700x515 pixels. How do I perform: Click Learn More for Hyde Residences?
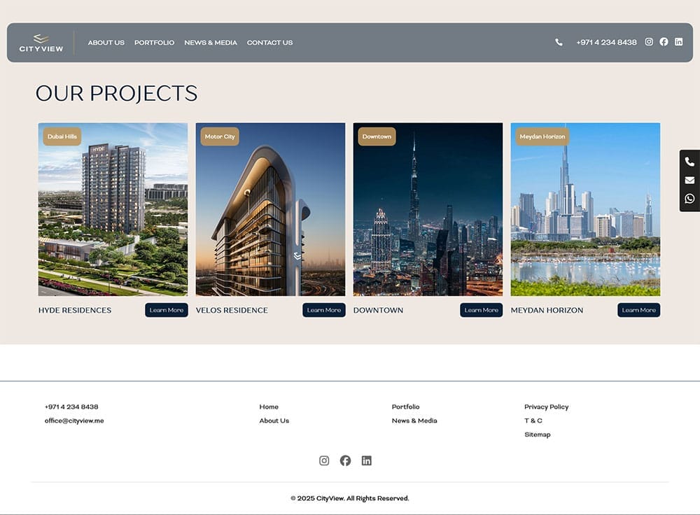pos(167,310)
